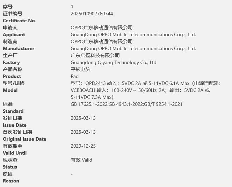Click the certificate number 2025010902760744

(92, 14)
